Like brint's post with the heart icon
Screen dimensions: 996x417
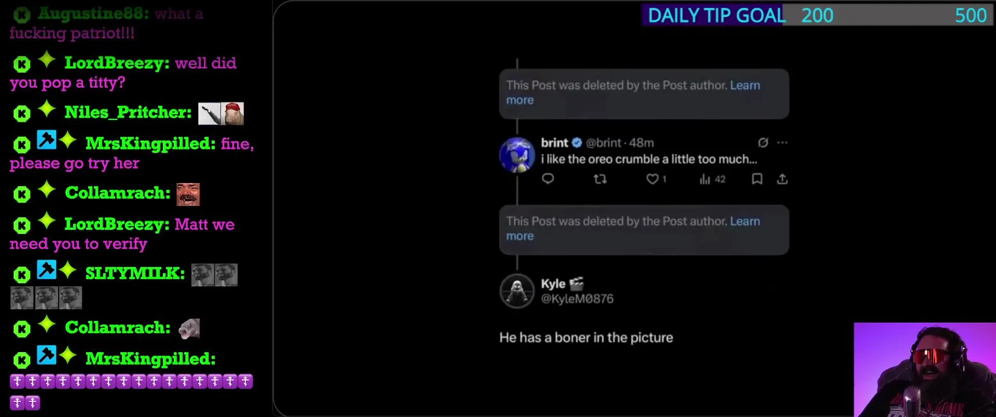click(x=652, y=179)
